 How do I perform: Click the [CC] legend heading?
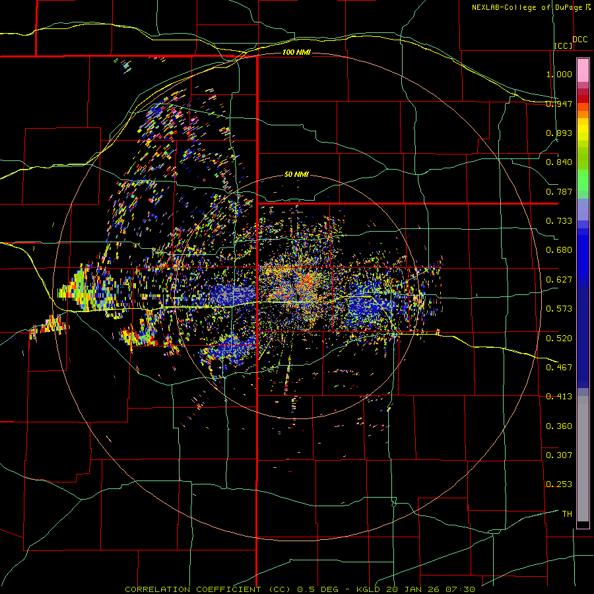pos(564,46)
